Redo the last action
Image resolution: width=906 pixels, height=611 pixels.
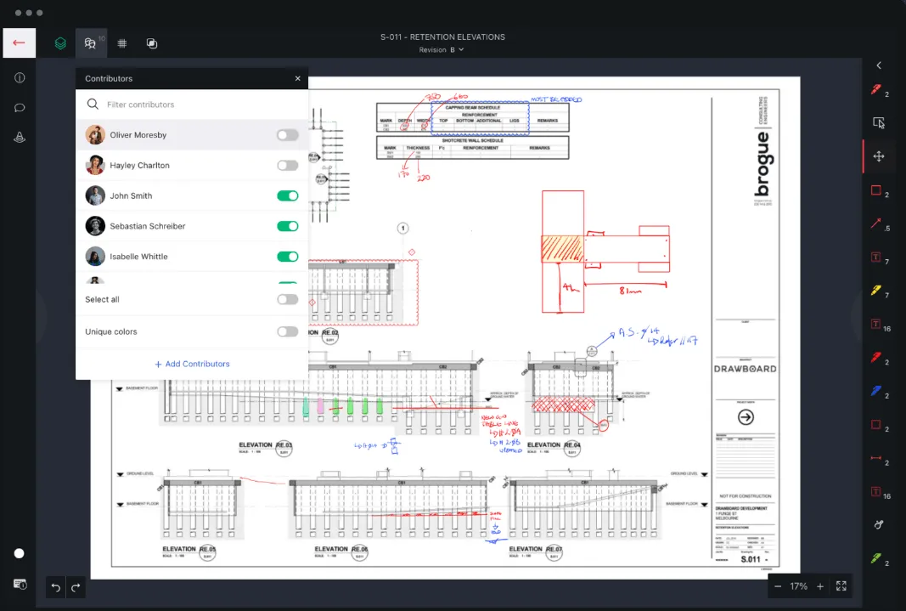pyautogui.click(x=76, y=587)
